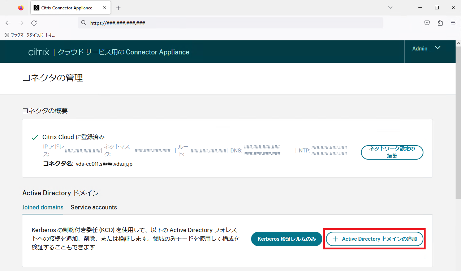Image resolution: width=461 pixels, height=271 pixels.
Task: Close the Citrix Connector Appliance tab
Action: (x=104, y=8)
